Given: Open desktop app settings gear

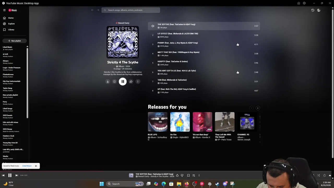Looking at the screenshot, I should point(304,3).
